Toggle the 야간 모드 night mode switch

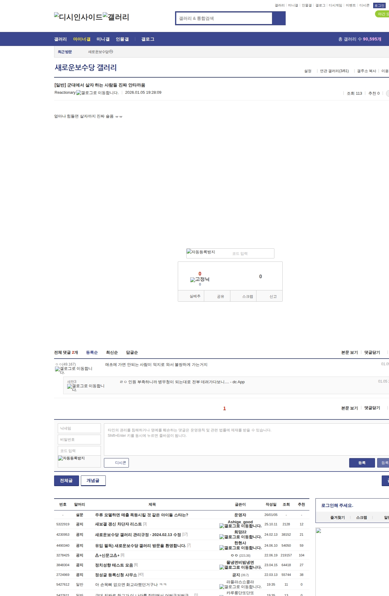pos(382,14)
